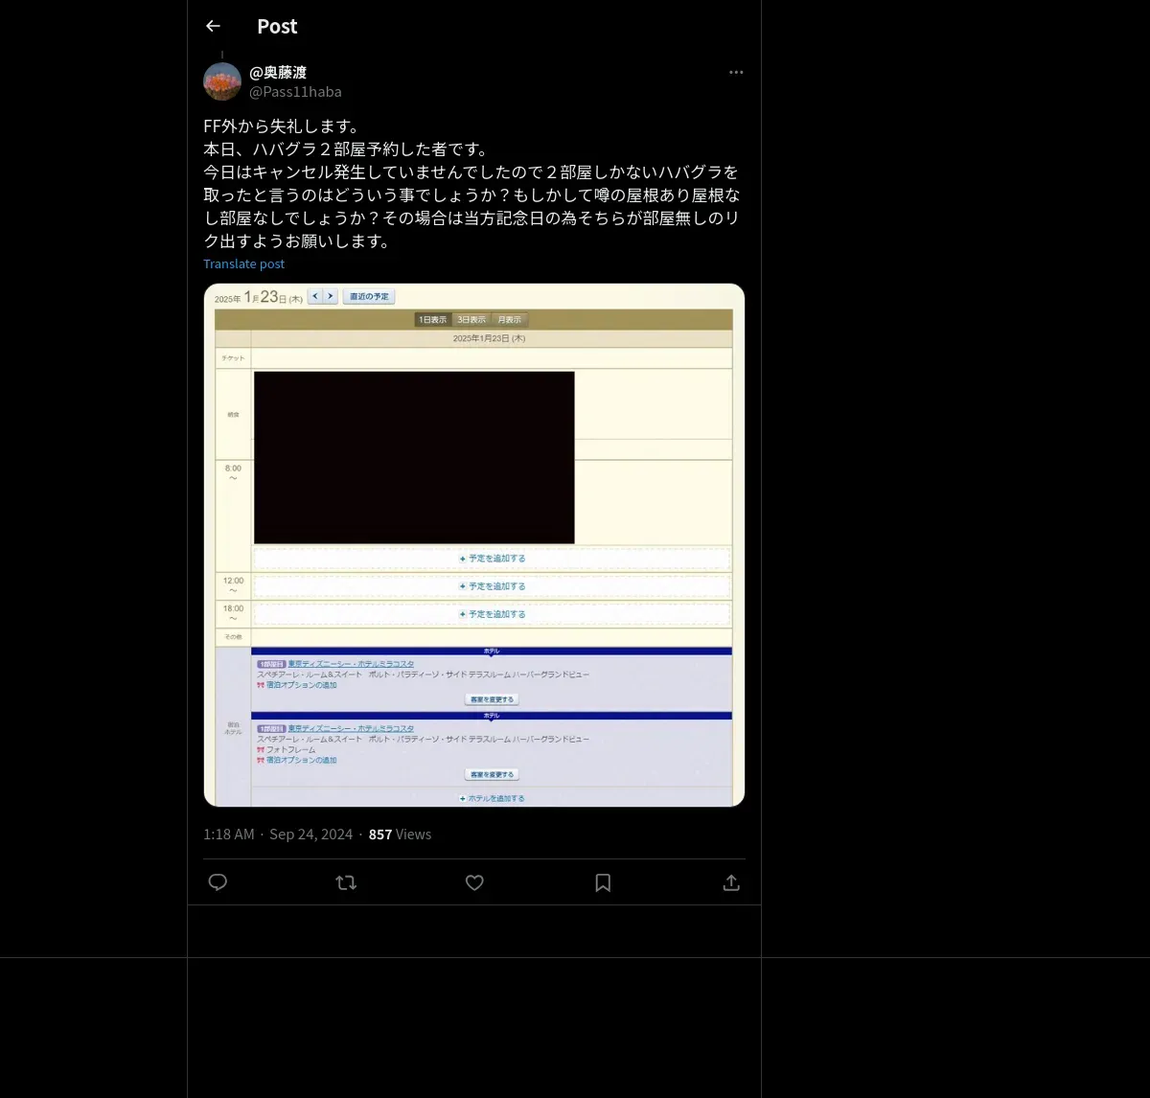1150x1098 pixels.
Task: Click Translate post link
Action: click(243, 263)
